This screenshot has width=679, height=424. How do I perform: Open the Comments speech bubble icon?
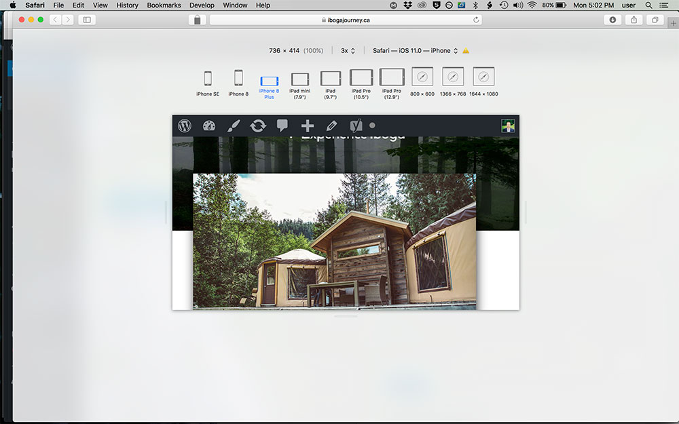pos(282,126)
